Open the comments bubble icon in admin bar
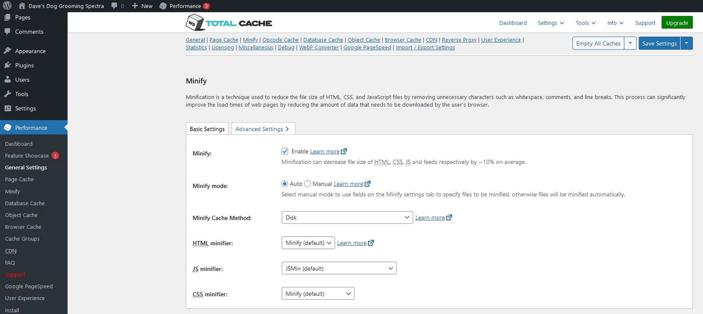 click(114, 6)
